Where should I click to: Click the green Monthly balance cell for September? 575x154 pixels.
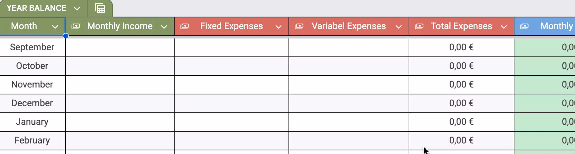pos(544,47)
